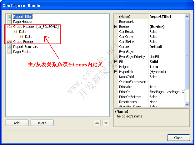Image resolution: width=195 pixels, height=145 pixels.
Task: Select the Group Header [tb_SO.SONO] item
Action: tap(36, 27)
